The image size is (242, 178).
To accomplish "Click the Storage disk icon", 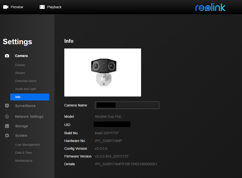I will pos(7,126).
